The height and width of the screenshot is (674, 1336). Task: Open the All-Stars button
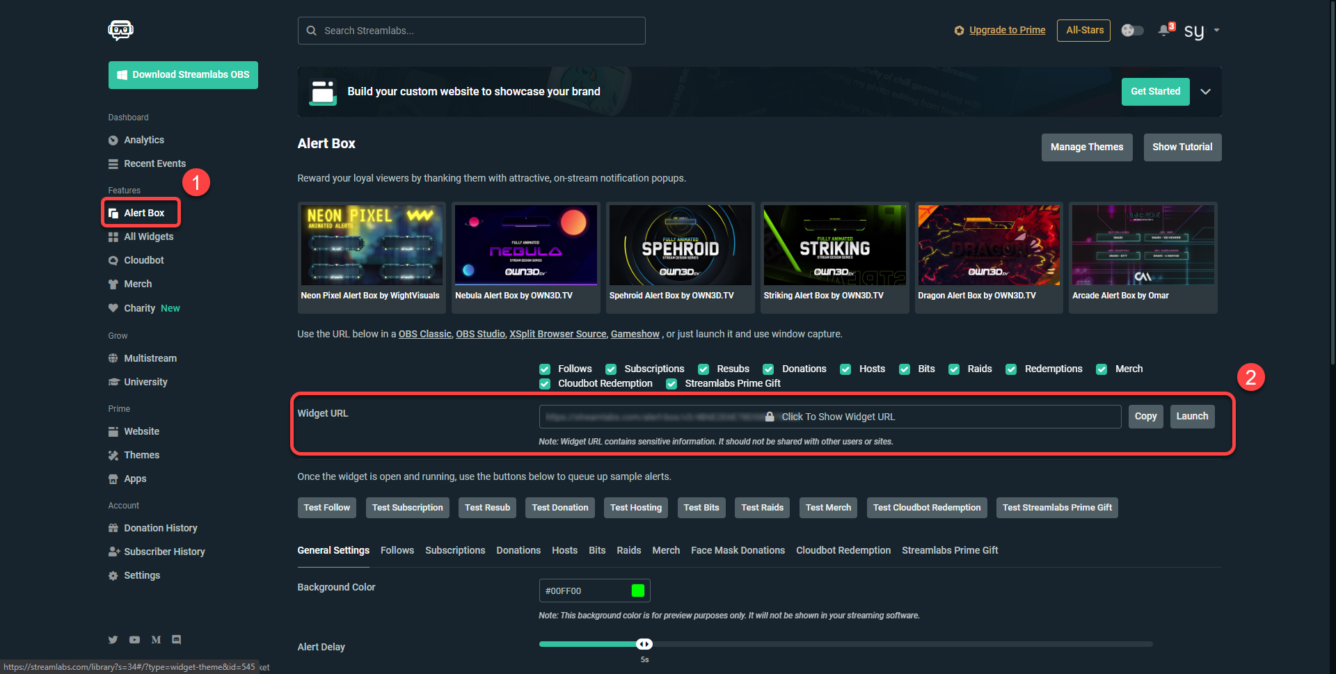1084,31
